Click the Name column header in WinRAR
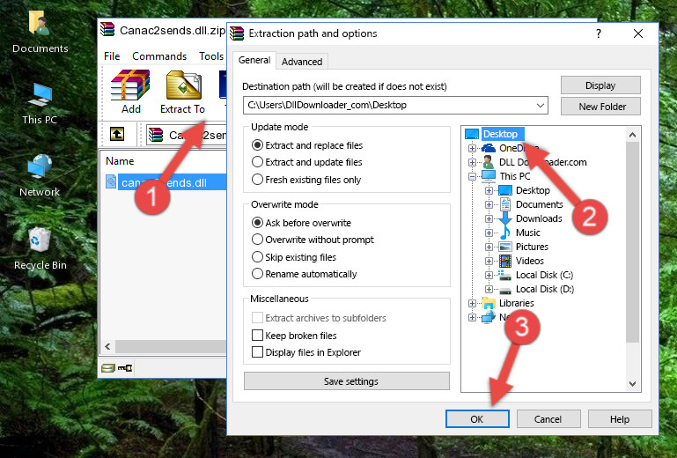 tap(120, 161)
